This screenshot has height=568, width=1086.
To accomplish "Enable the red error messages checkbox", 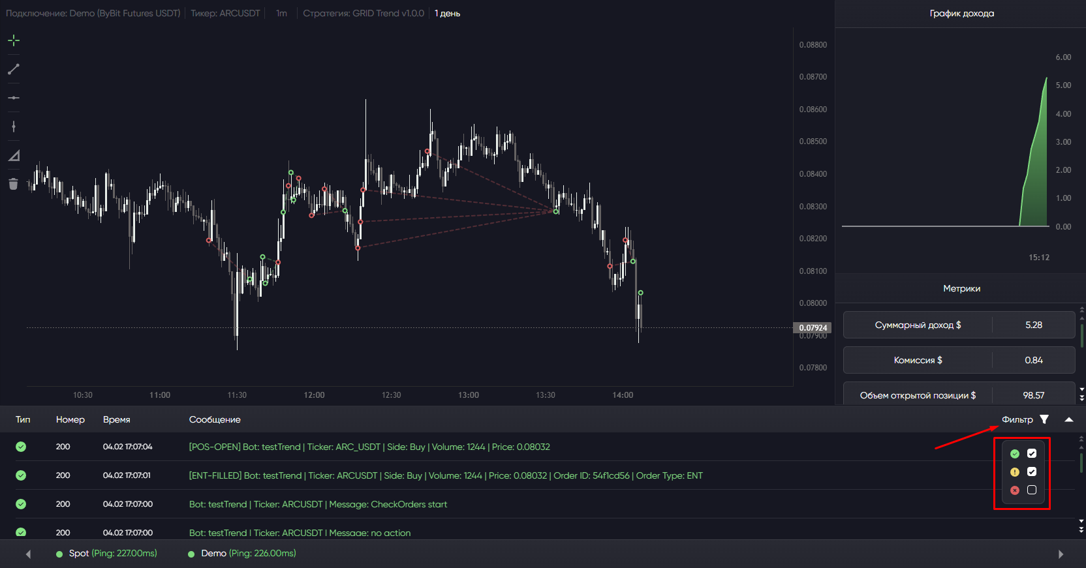I will [1032, 490].
